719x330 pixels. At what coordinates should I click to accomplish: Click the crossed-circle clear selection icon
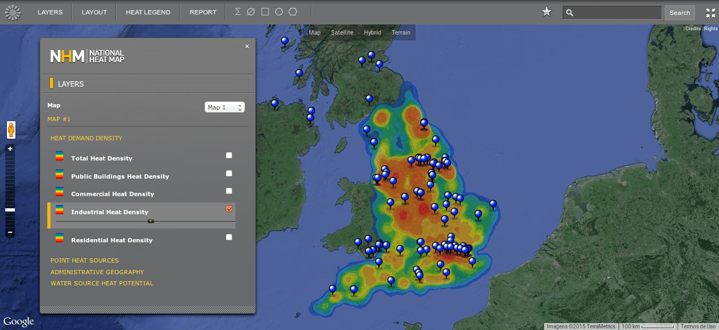click(x=251, y=12)
